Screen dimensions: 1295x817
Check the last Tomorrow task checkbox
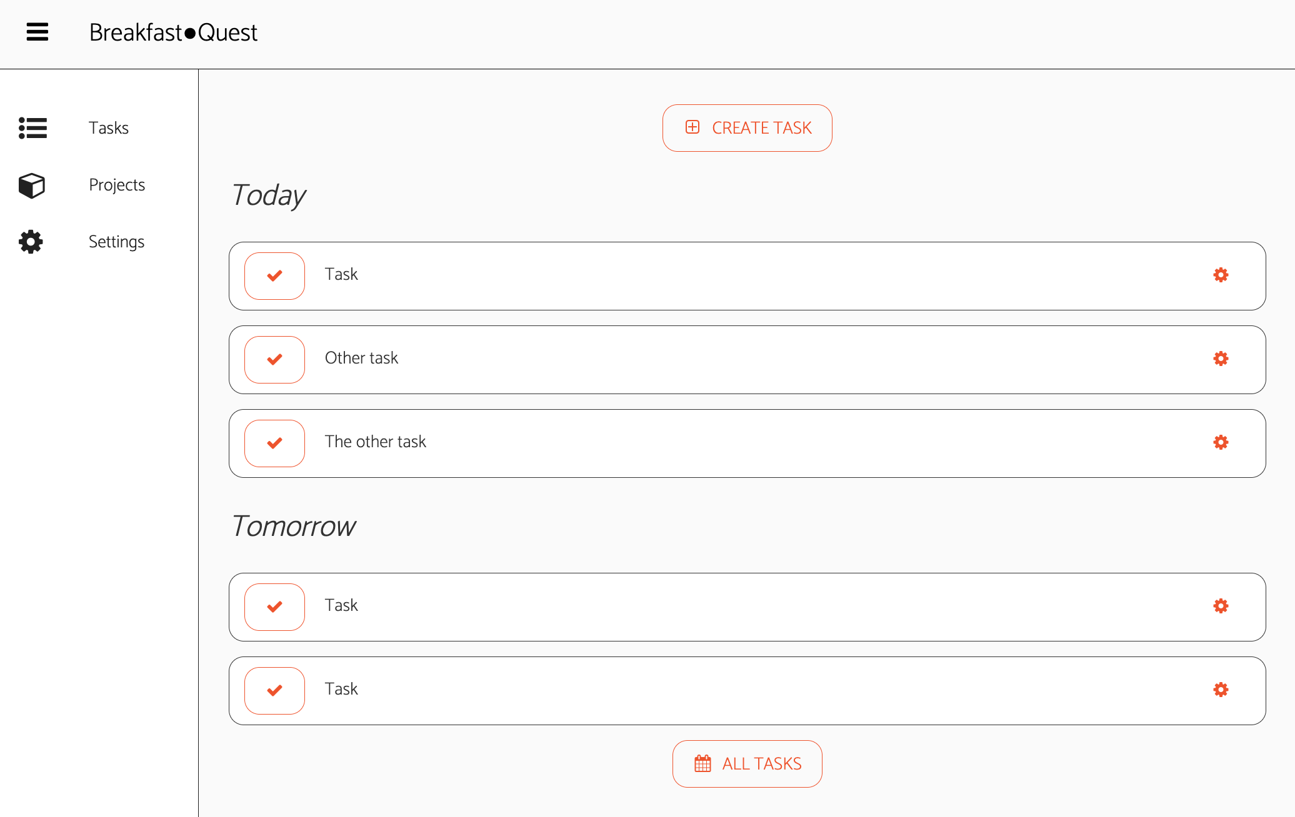[274, 690]
